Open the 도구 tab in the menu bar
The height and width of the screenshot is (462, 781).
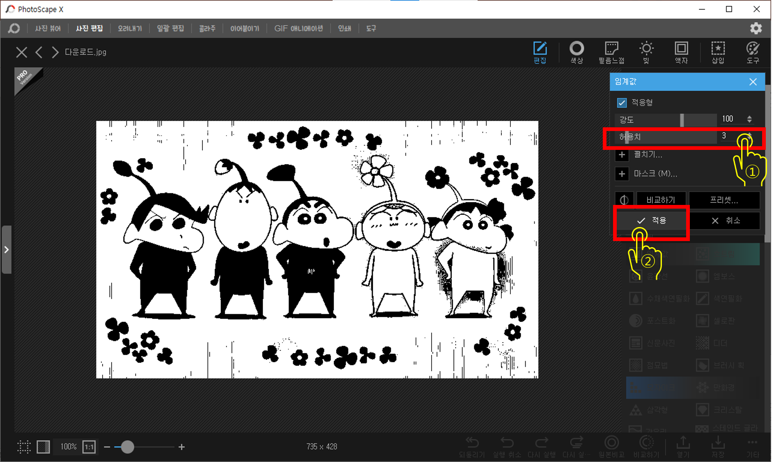pos(371,28)
